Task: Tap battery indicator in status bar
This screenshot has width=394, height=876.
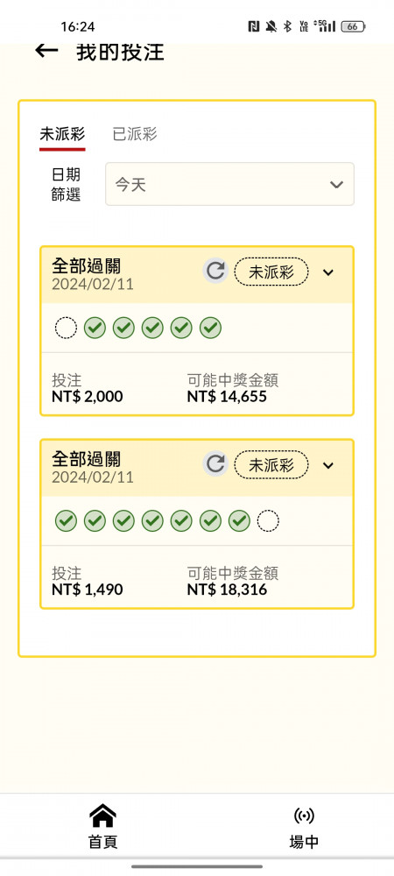Action: point(355,26)
